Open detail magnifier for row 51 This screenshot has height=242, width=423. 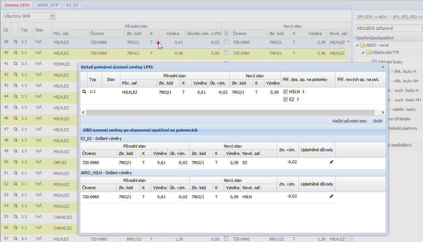pos(16,173)
